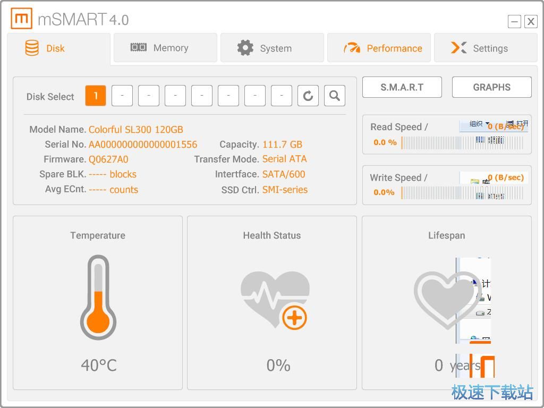Click the serial number value text
This screenshot has height=408, width=544.
coord(142,144)
